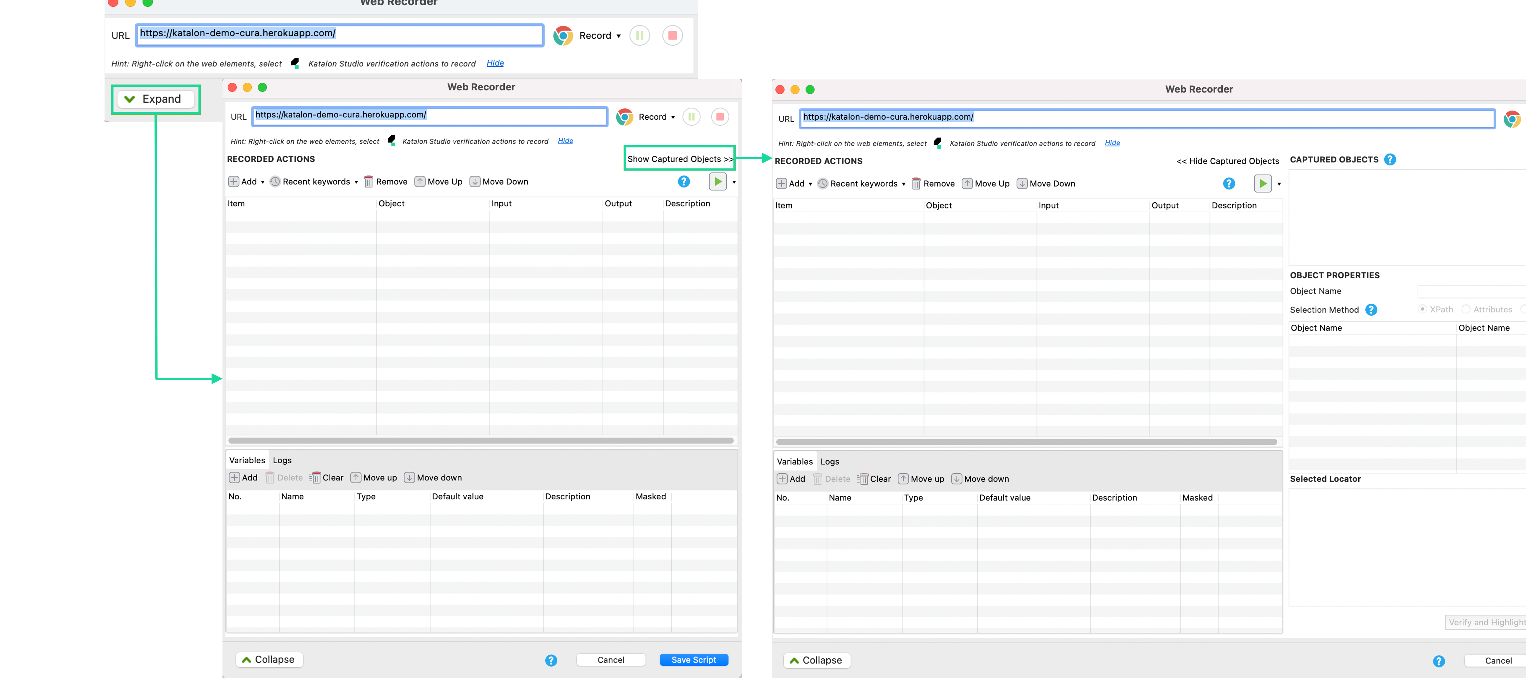Select XPath selection method radio
This screenshot has width=1526, height=691.
tap(1422, 309)
